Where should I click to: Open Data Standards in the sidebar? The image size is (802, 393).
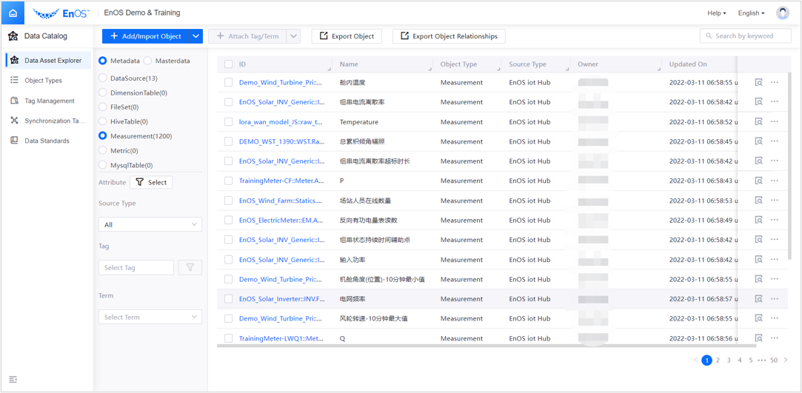click(47, 141)
